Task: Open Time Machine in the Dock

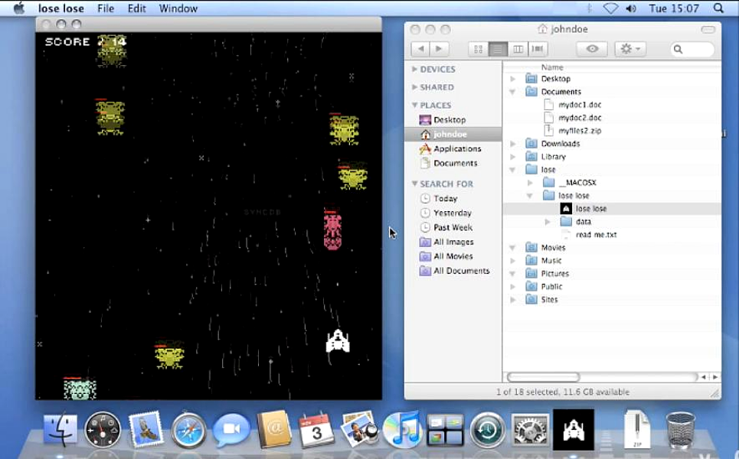Action: tap(487, 429)
